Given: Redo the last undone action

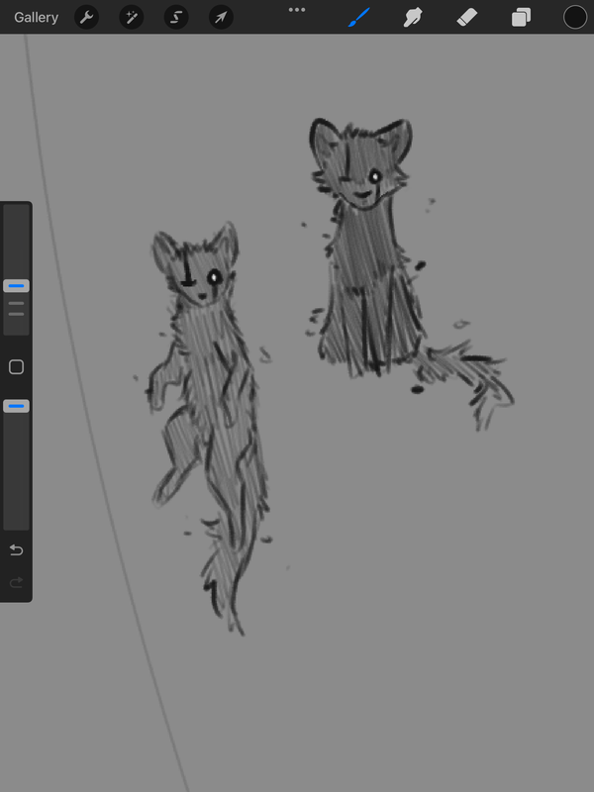Looking at the screenshot, I should (16, 582).
